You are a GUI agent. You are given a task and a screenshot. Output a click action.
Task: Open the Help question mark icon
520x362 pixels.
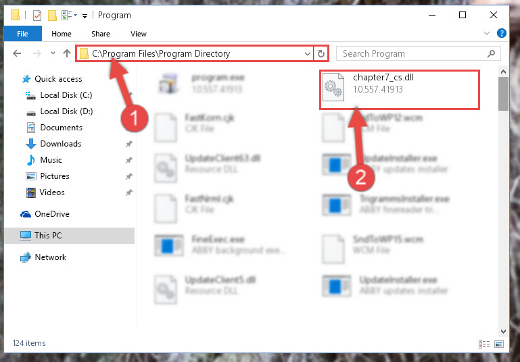502,33
